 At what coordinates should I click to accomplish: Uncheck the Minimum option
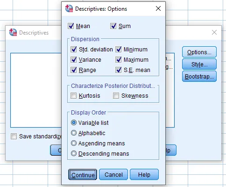tap(119, 50)
